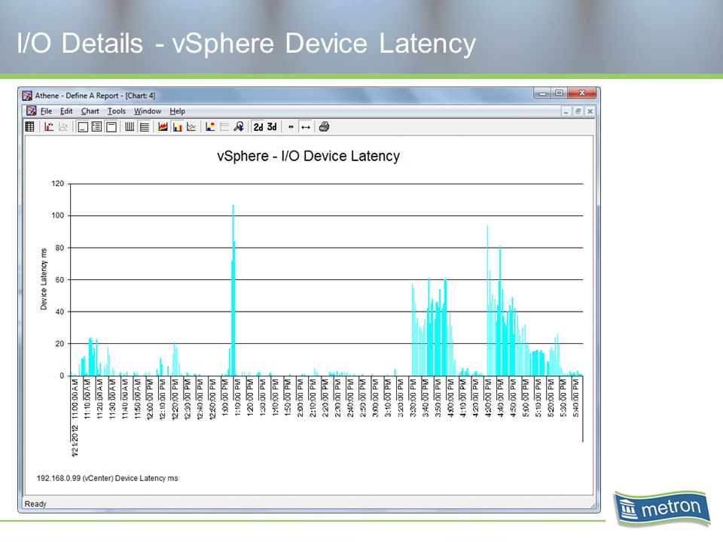Image resolution: width=723 pixels, height=542 pixels.
Task: Open the Edit menu
Action: click(66, 111)
